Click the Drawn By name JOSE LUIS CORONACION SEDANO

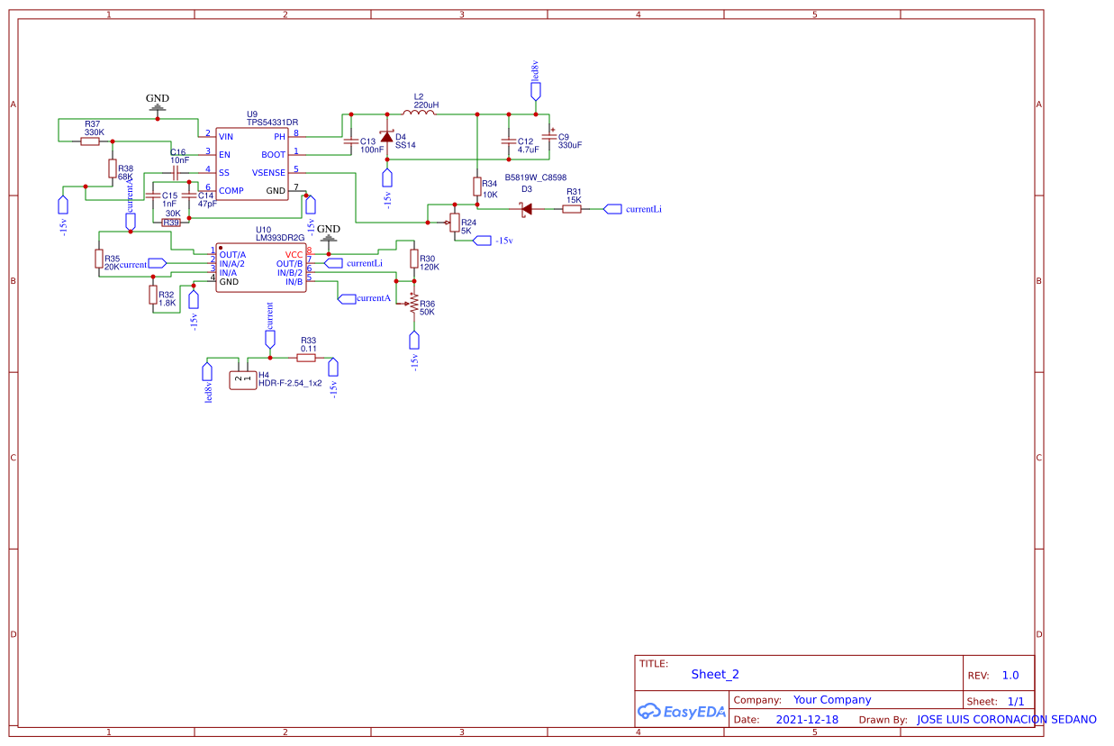pos(1006,719)
